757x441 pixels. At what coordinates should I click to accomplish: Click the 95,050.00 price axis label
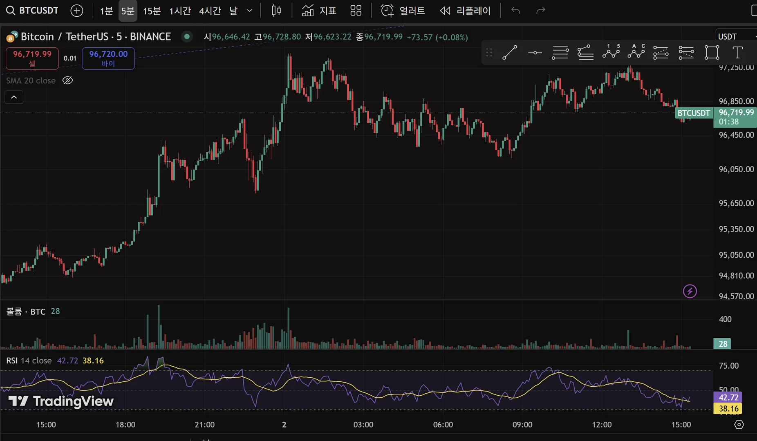[737, 255]
